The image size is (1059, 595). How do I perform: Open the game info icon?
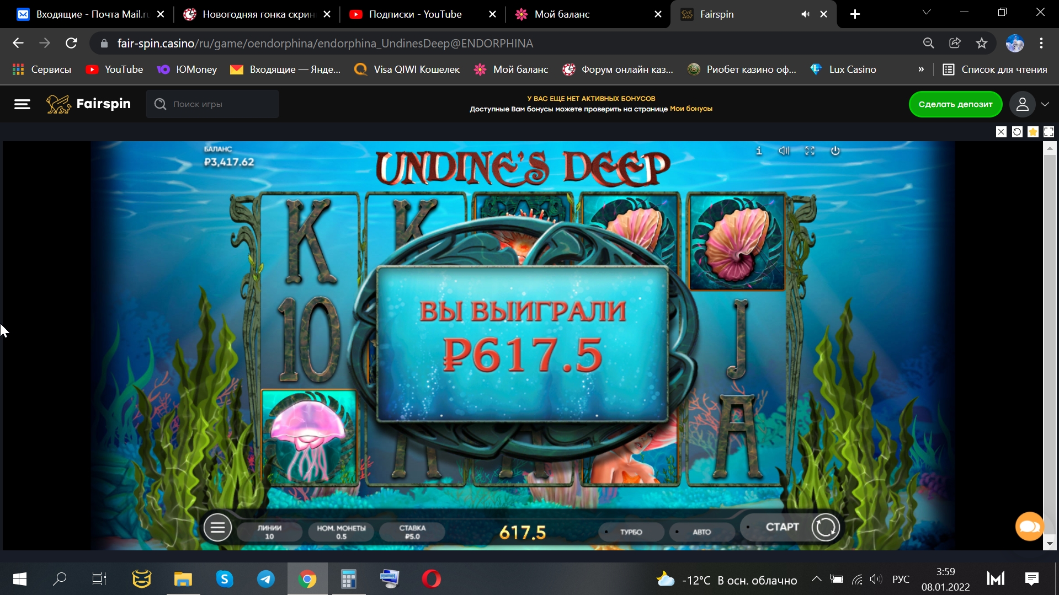(759, 151)
